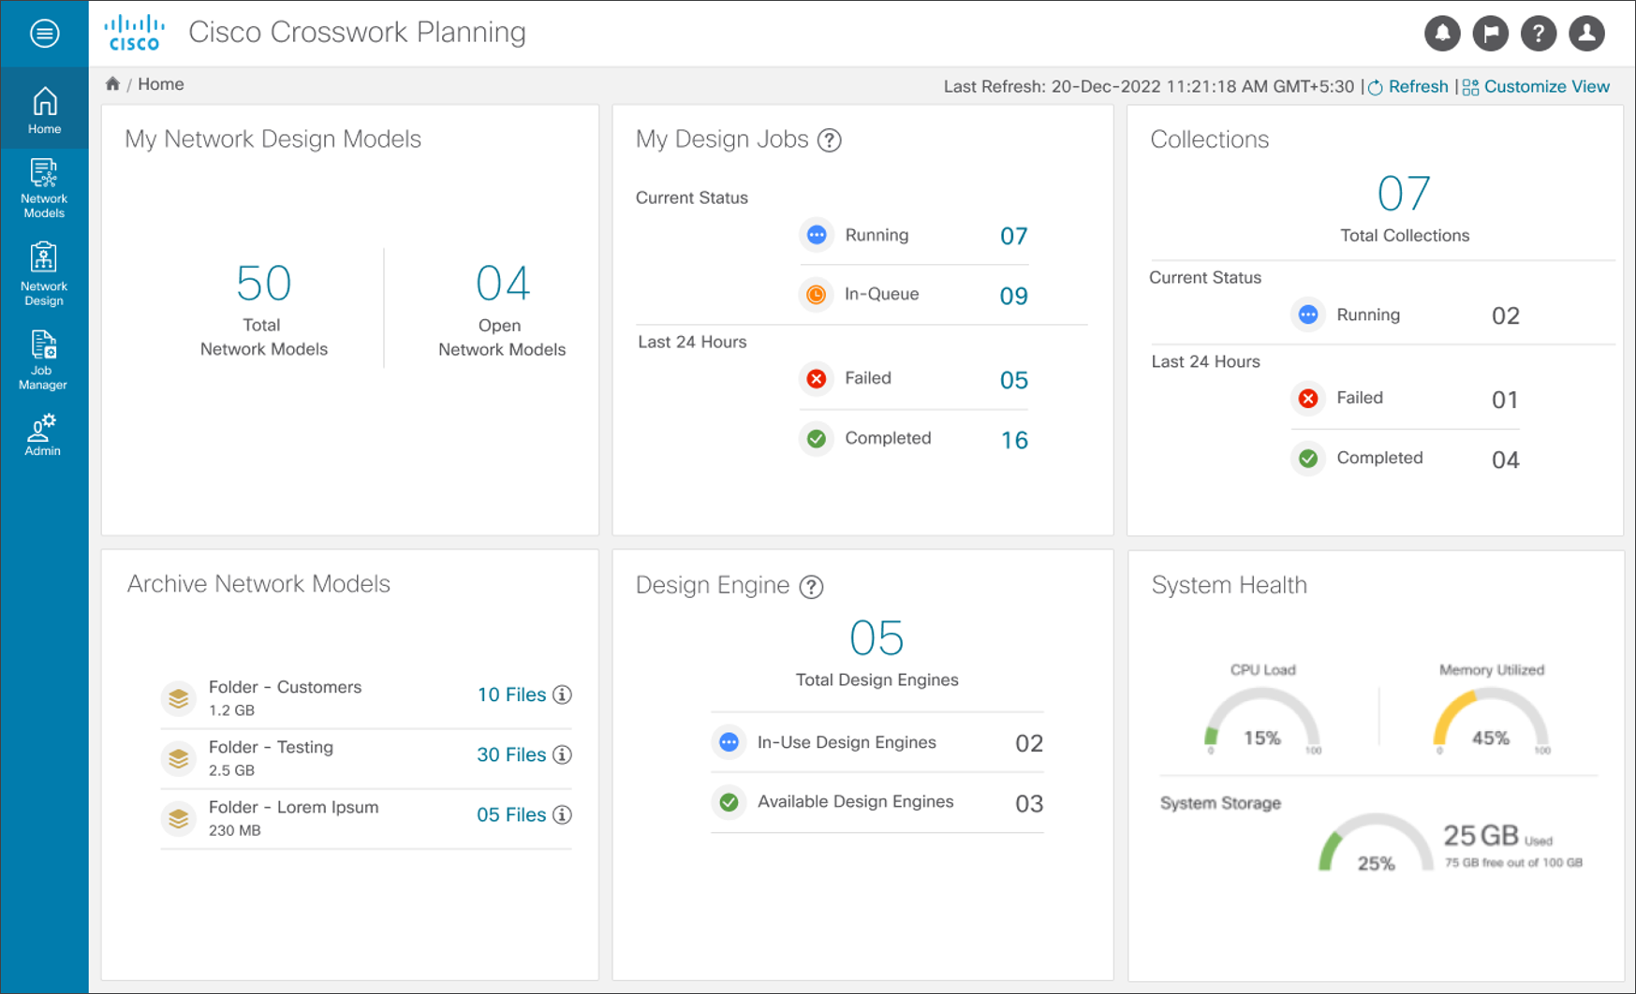1636x994 pixels.
Task: Click the Completed icon in Collections
Action: tap(1308, 459)
